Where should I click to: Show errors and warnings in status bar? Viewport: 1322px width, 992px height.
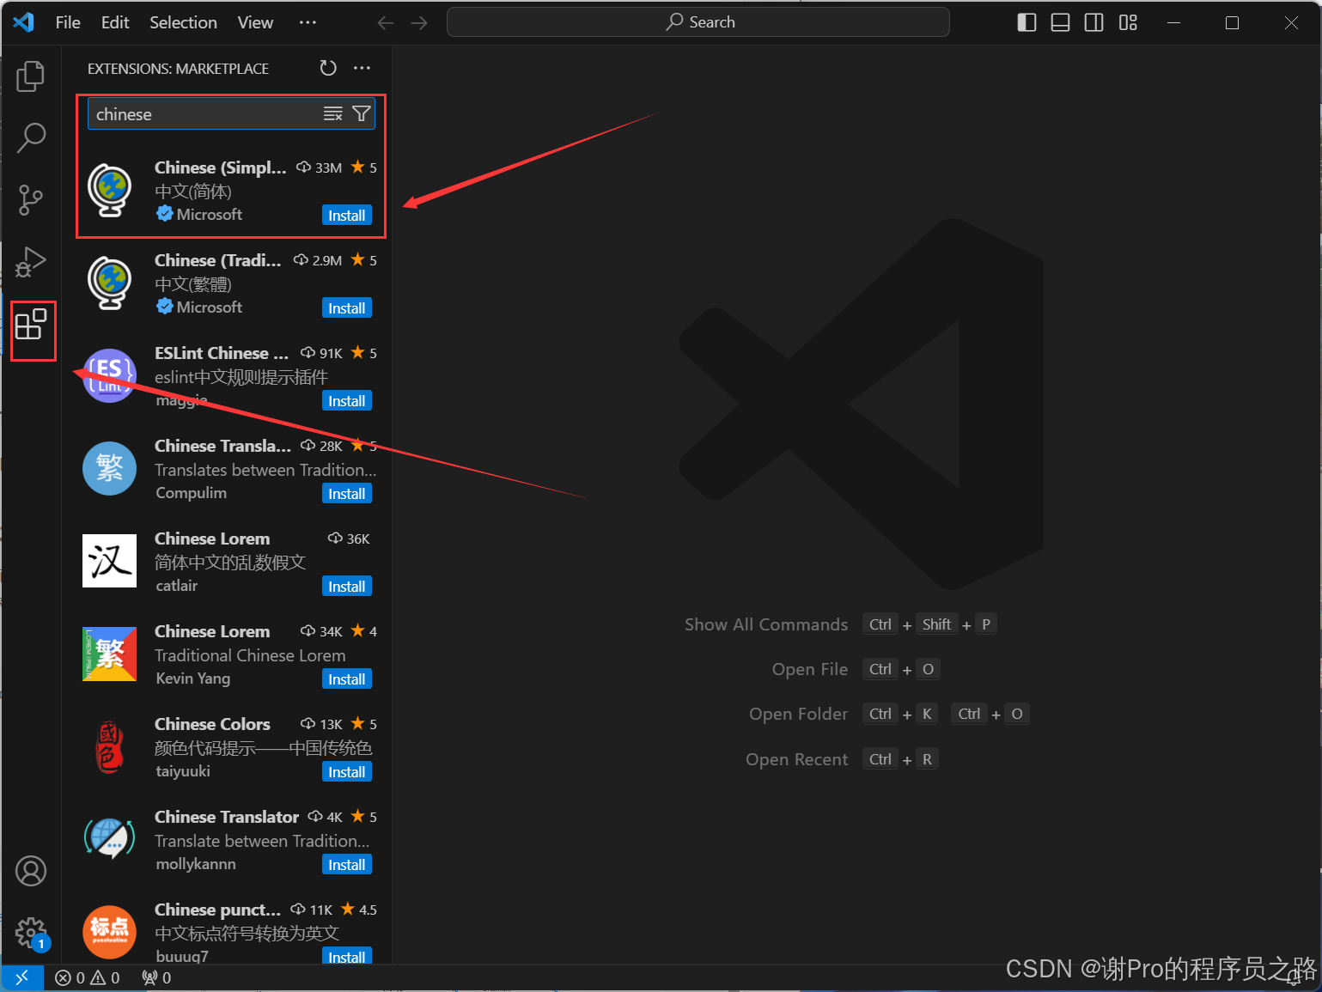coord(88,977)
